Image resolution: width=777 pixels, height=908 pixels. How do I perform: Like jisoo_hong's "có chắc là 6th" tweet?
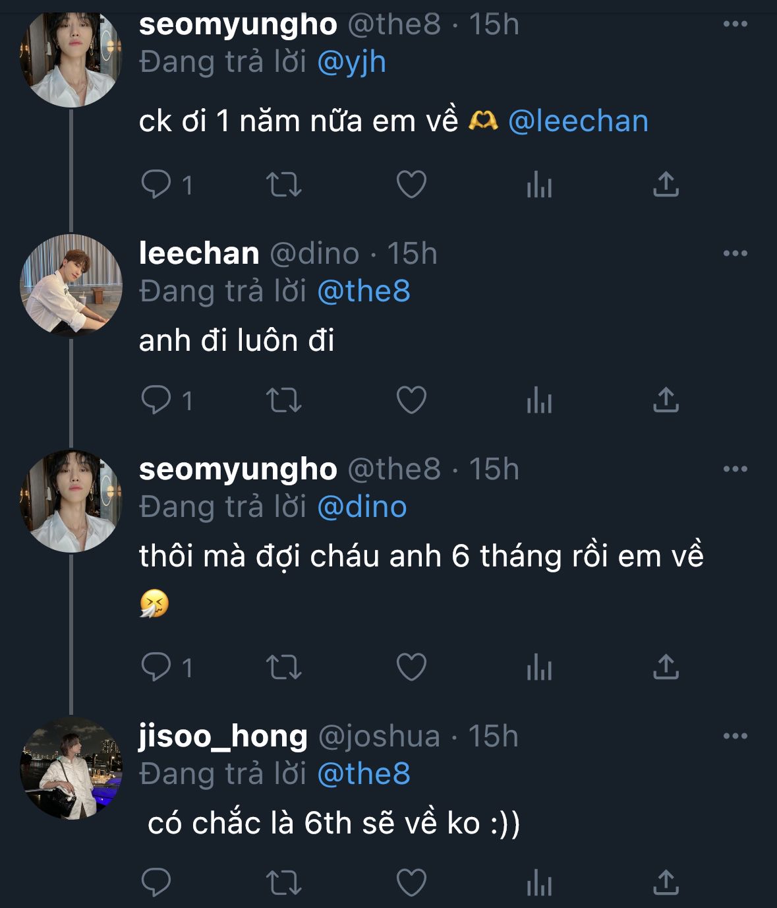tap(411, 882)
